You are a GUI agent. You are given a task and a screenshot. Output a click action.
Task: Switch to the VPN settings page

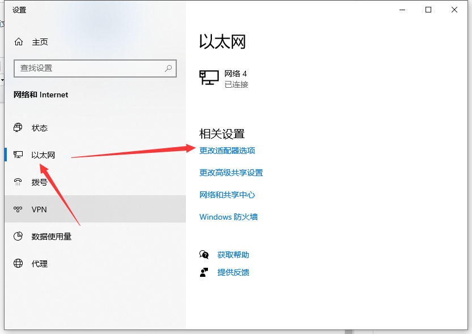click(x=40, y=209)
